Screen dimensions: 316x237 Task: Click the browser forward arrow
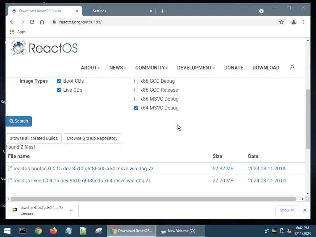(22, 22)
